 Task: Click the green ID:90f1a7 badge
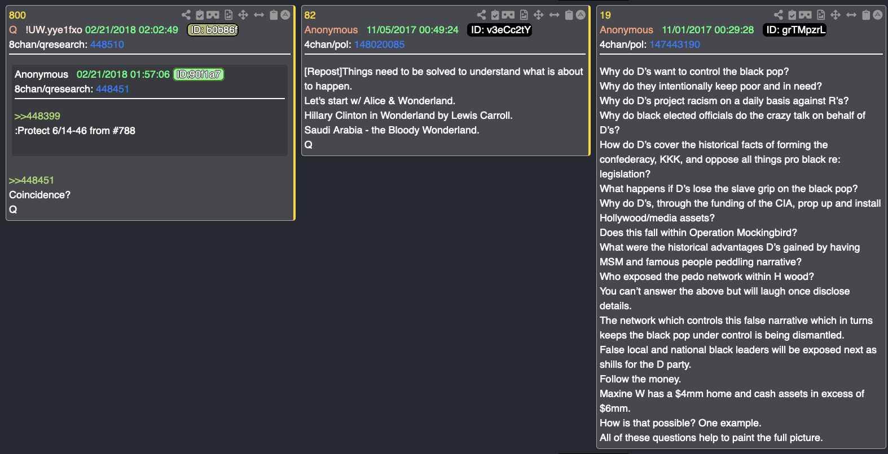pos(199,74)
